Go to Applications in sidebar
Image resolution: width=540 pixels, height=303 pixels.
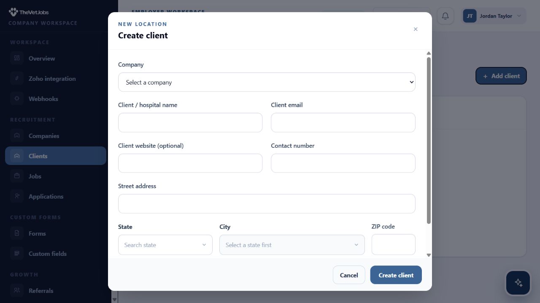point(56,197)
